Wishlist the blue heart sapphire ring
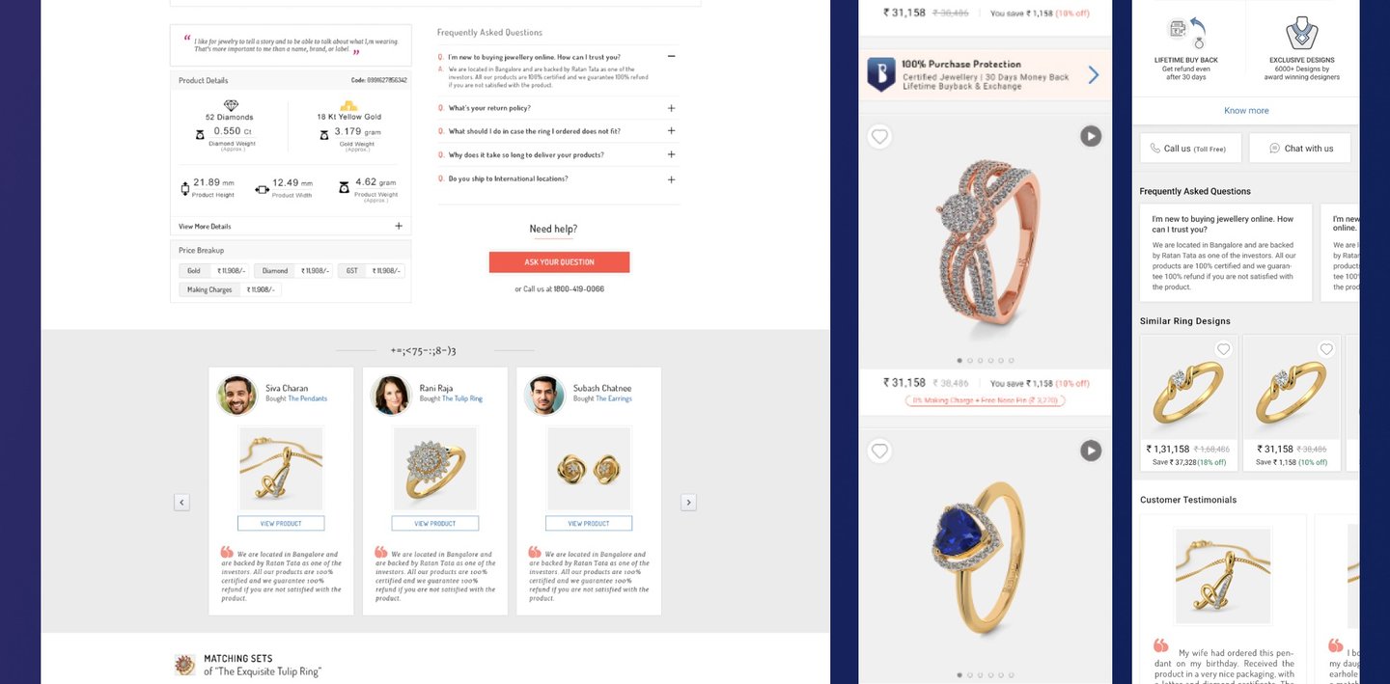The height and width of the screenshot is (684, 1390). click(x=878, y=451)
